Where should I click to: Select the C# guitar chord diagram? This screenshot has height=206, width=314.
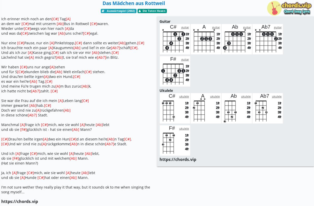click(175, 39)
